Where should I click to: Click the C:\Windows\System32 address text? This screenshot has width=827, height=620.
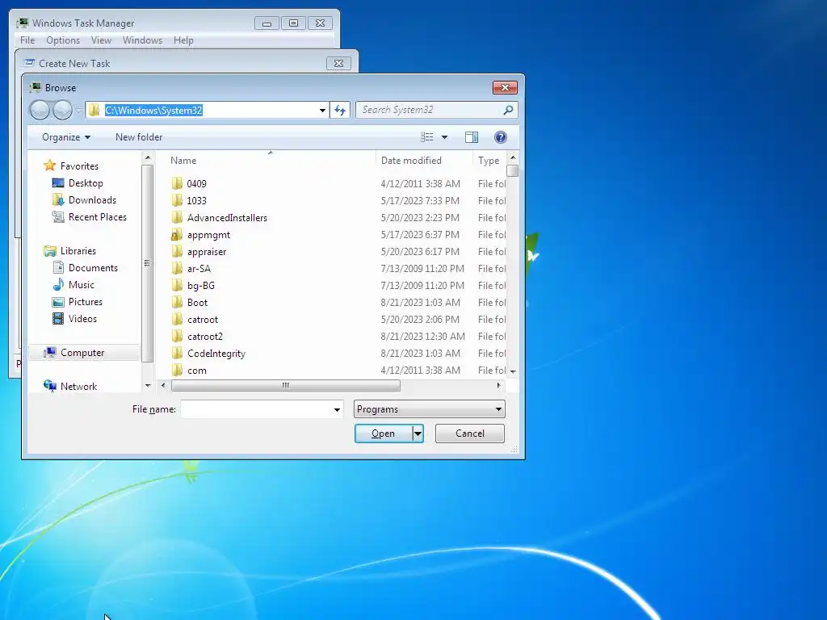pos(153,110)
